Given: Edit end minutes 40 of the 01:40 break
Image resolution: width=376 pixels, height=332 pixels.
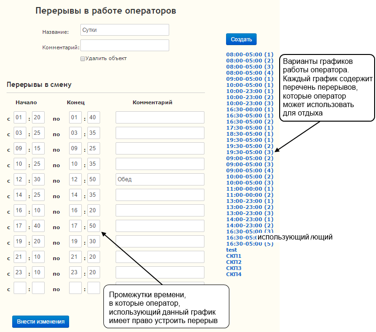Looking at the screenshot, I should coord(94,117).
